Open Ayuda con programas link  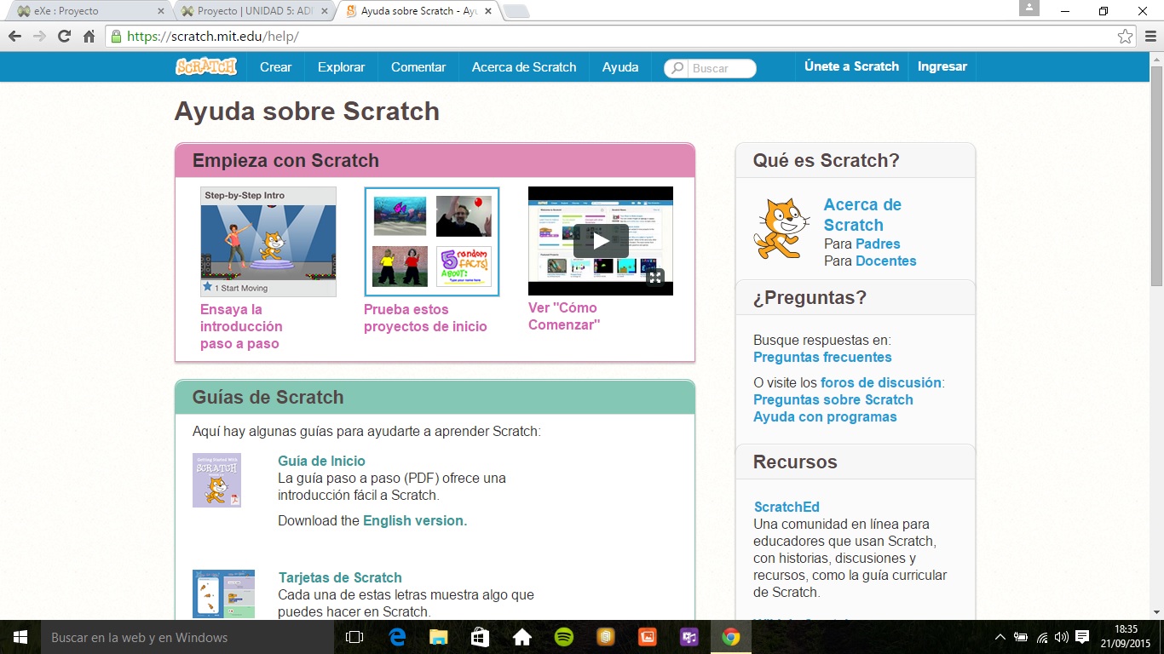point(825,417)
